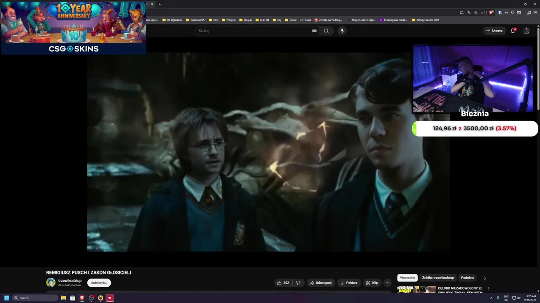Open ENG US language switcher
Screen dimensions: 540x303
click(506, 298)
